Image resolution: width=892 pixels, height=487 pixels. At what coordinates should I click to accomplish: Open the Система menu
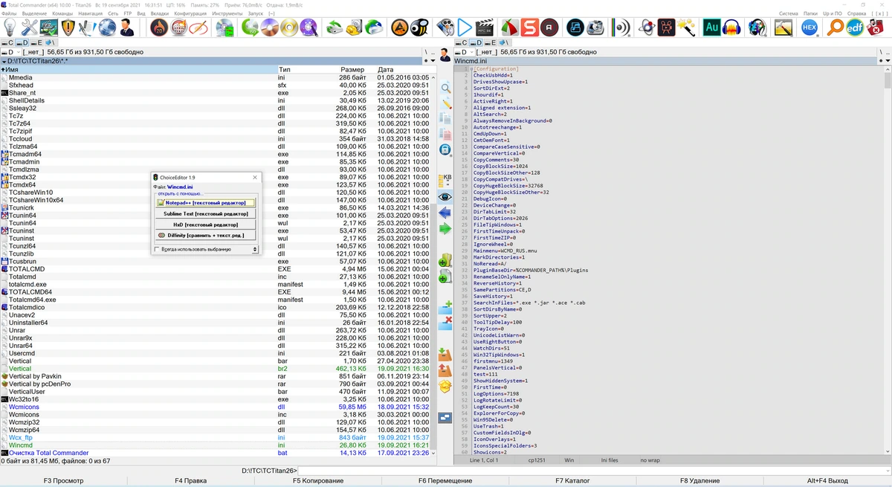(789, 13)
